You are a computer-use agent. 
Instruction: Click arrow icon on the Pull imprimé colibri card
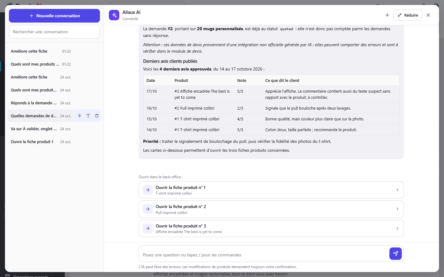pyautogui.click(x=148, y=209)
